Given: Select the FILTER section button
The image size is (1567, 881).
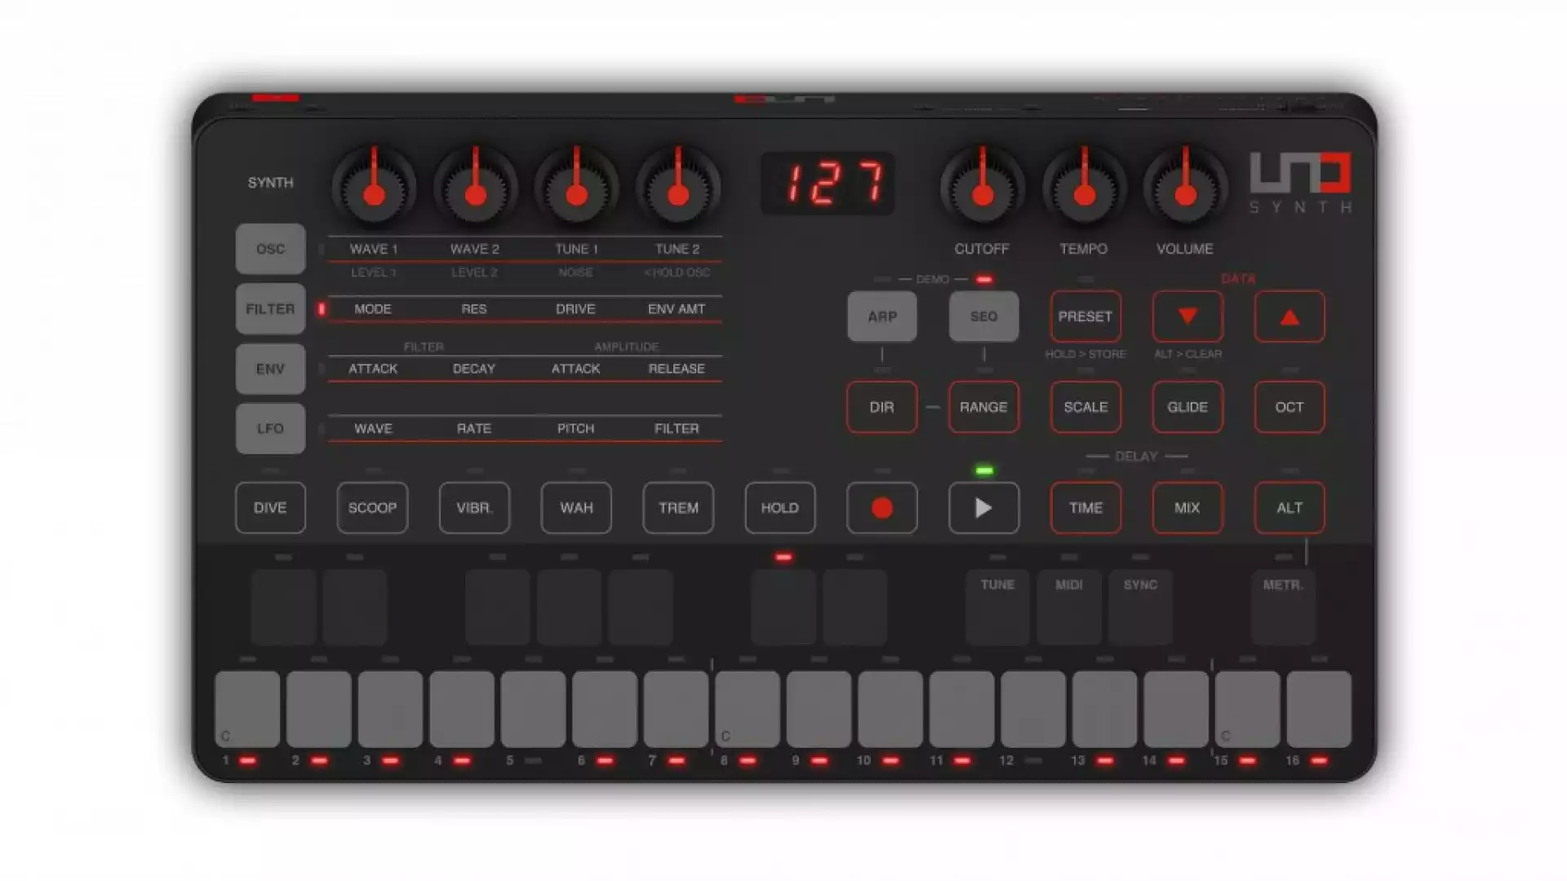Looking at the screenshot, I should [x=269, y=308].
